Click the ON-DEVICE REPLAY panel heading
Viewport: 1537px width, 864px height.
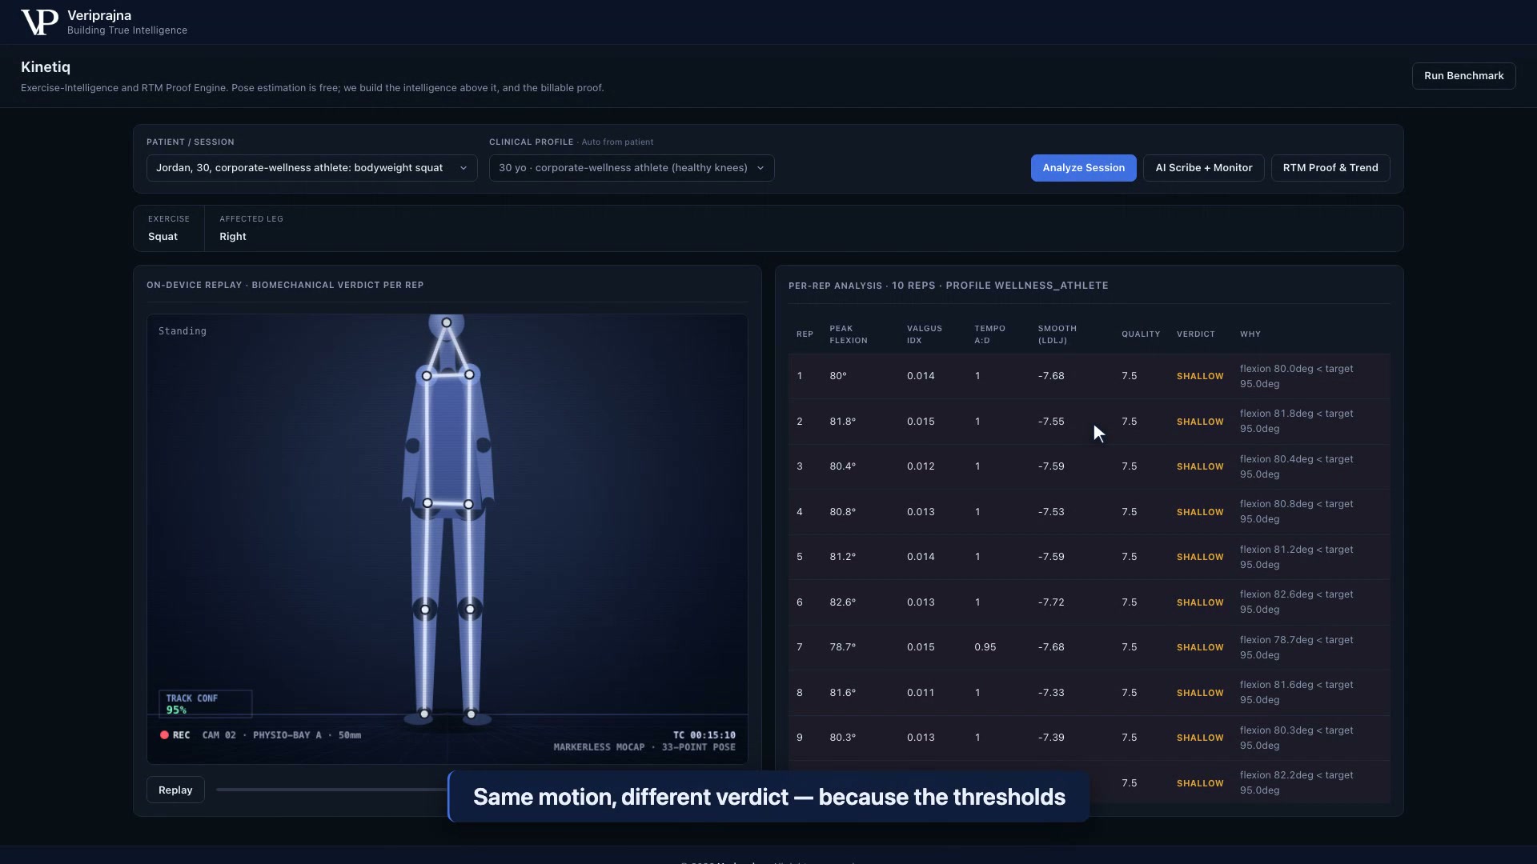pos(285,285)
